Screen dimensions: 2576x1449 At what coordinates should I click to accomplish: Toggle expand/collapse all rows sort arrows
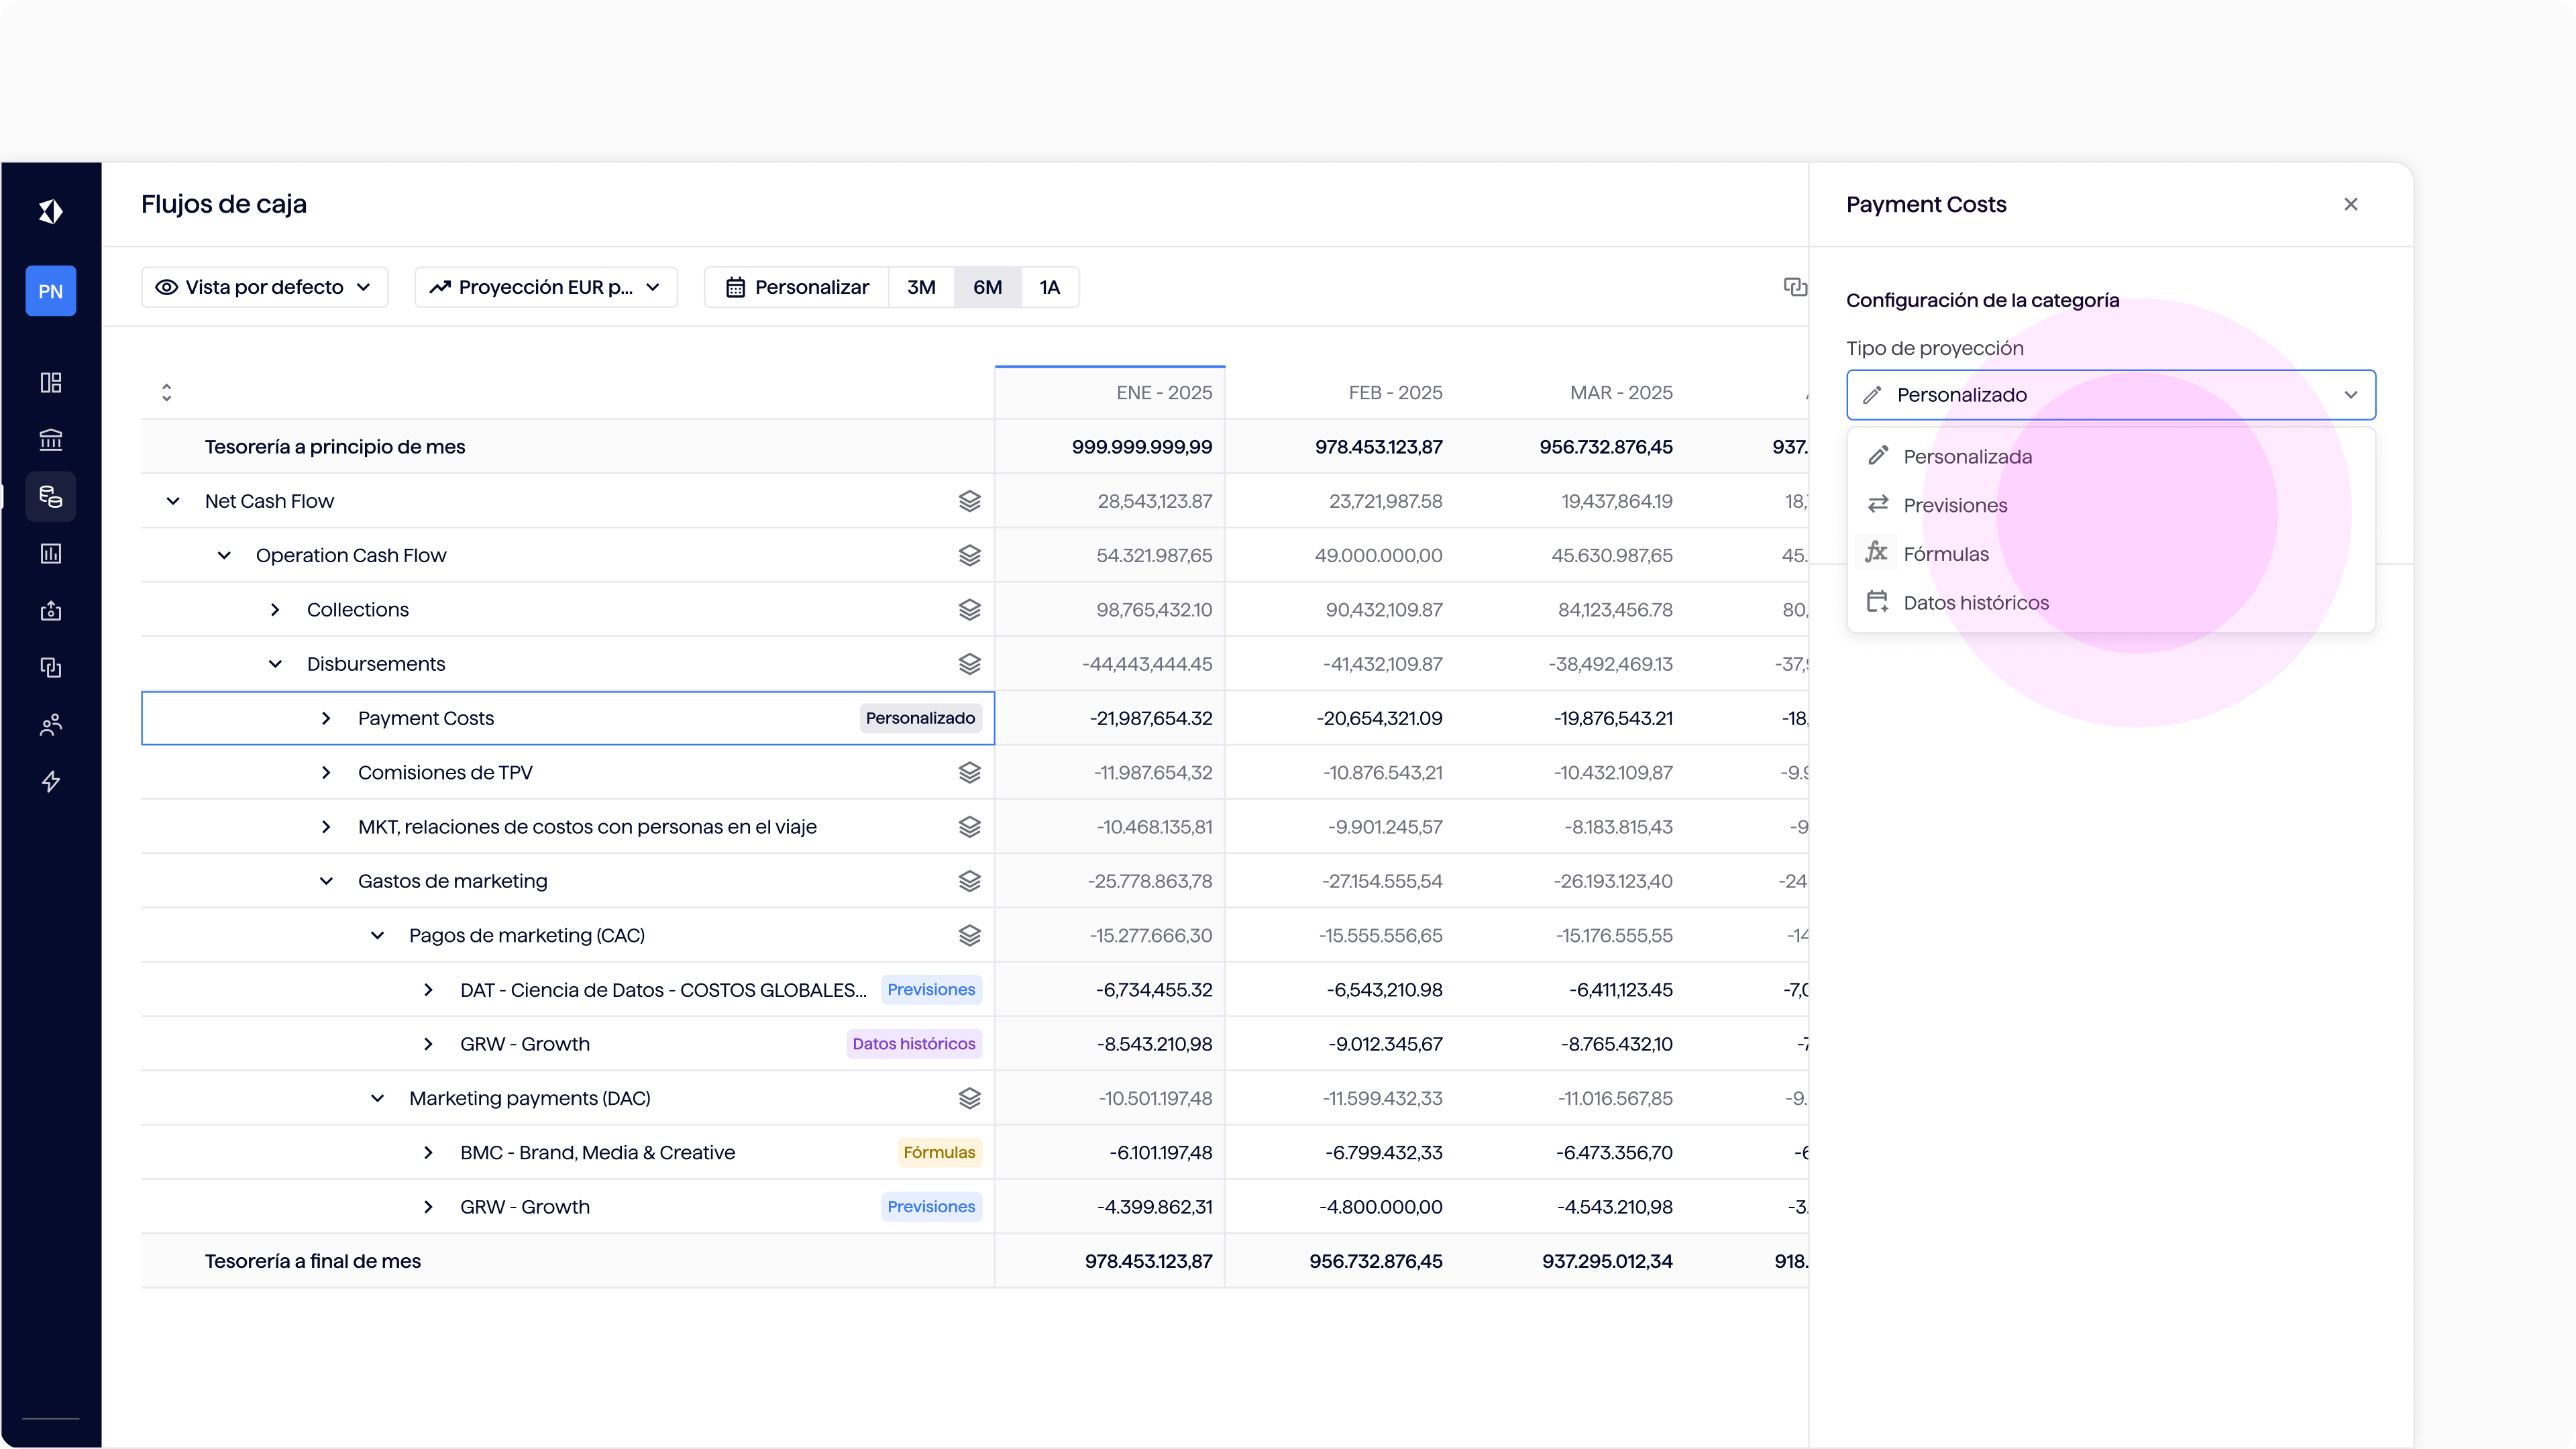[x=167, y=393]
